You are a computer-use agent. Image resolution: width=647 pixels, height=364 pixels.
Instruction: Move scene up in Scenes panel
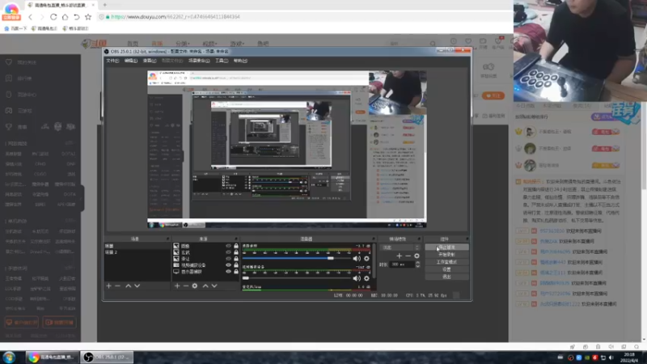pyautogui.click(x=129, y=286)
